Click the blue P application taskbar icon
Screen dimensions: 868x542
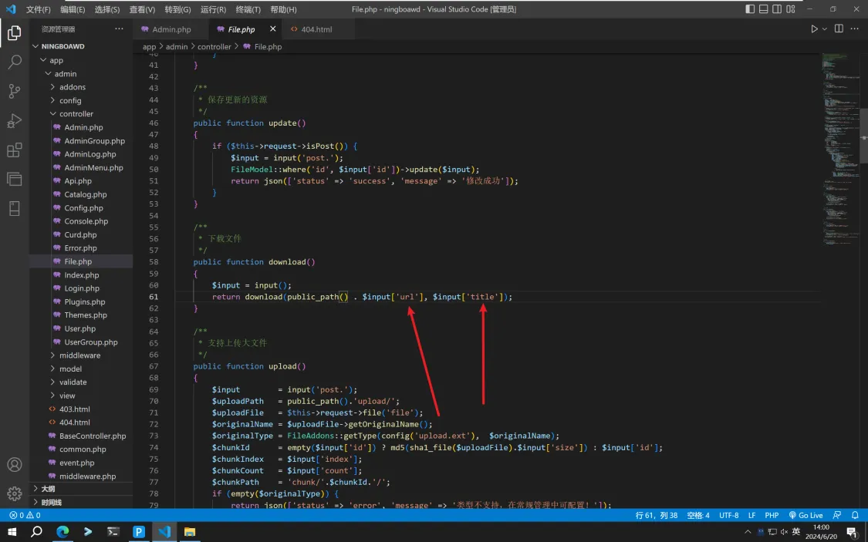138,532
